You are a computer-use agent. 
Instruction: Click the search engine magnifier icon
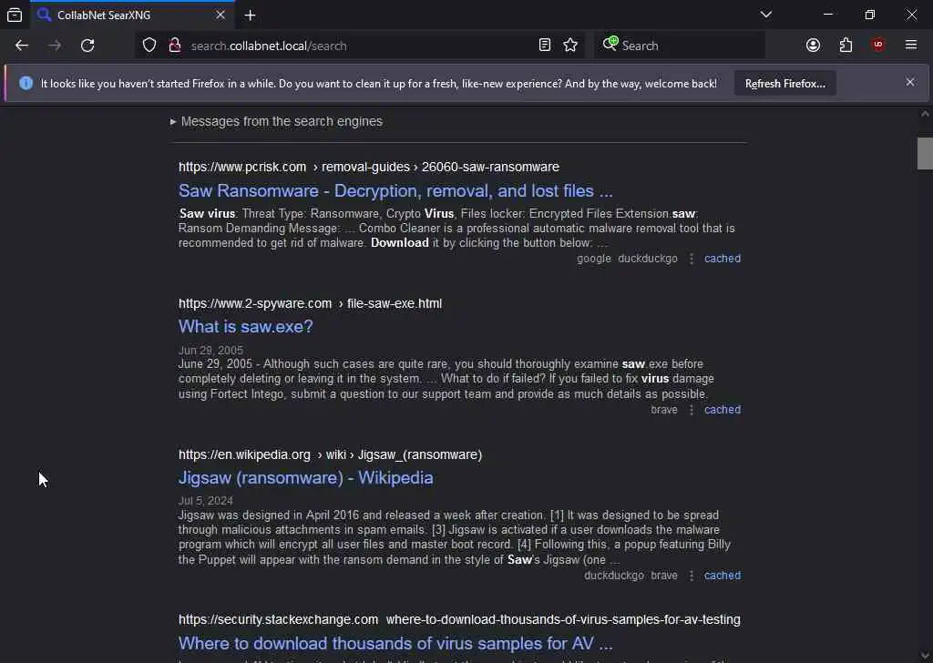coord(610,44)
